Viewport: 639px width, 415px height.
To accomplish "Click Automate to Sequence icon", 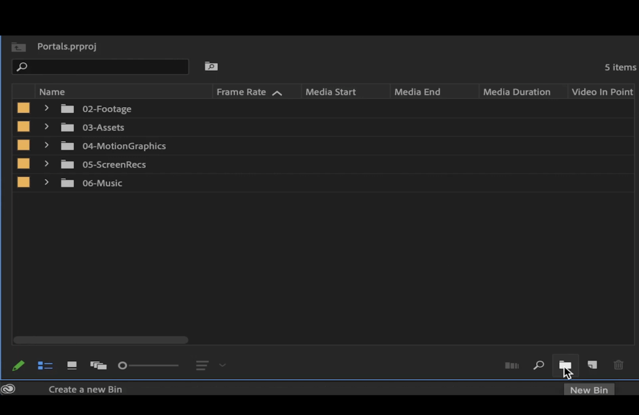I will click(x=512, y=365).
